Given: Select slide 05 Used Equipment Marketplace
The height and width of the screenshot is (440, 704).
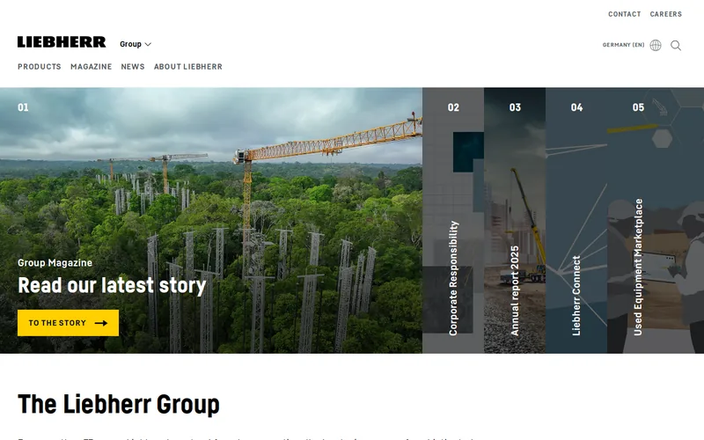Looking at the screenshot, I should [656, 221].
